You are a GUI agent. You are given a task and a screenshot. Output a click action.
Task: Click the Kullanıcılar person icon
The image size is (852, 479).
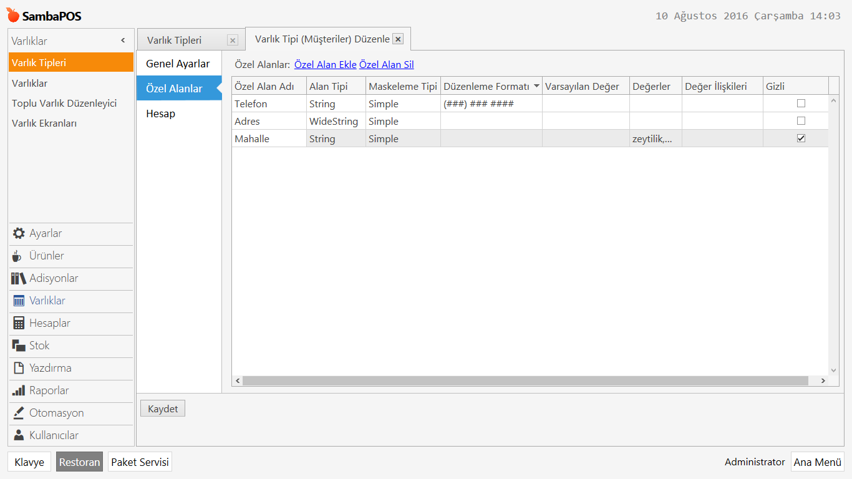[19, 435]
